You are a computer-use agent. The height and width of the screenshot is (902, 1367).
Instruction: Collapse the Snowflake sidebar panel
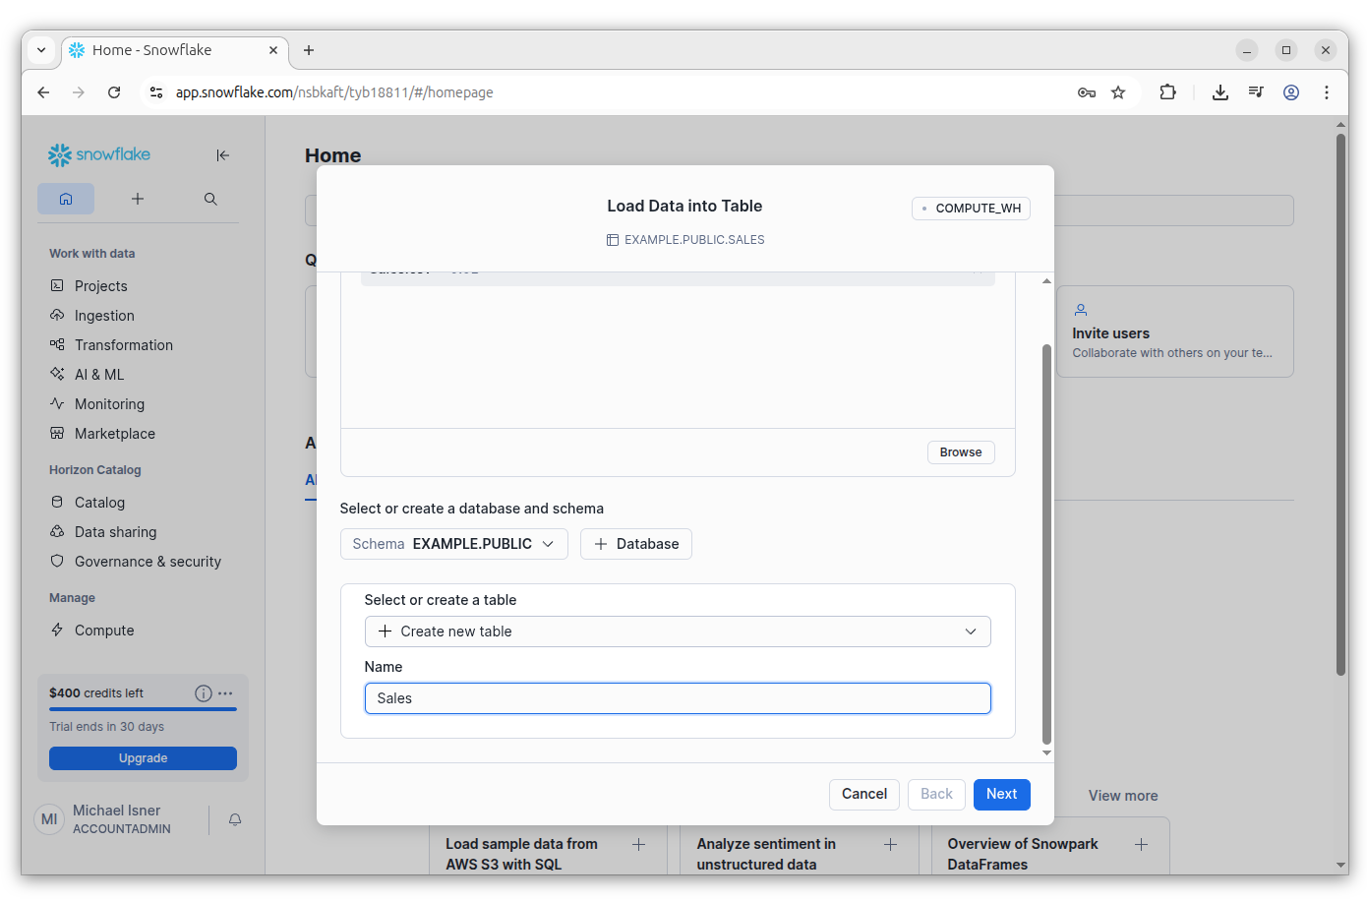pyautogui.click(x=222, y=155)
